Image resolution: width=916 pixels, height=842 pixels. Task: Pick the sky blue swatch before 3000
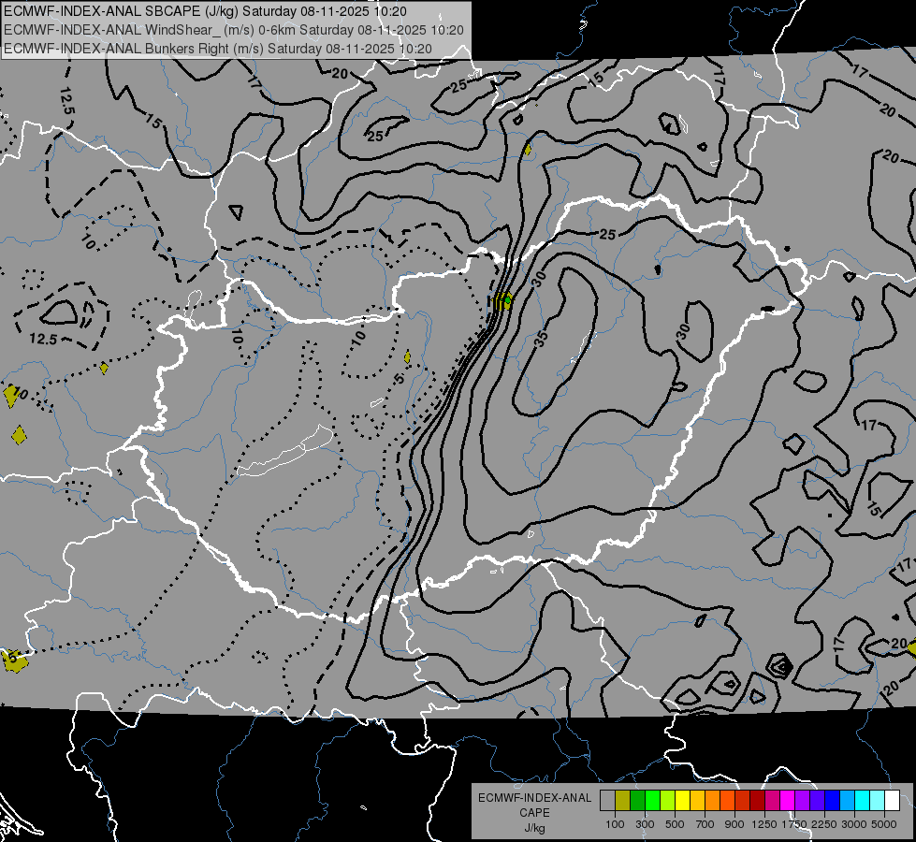[848, 801]
